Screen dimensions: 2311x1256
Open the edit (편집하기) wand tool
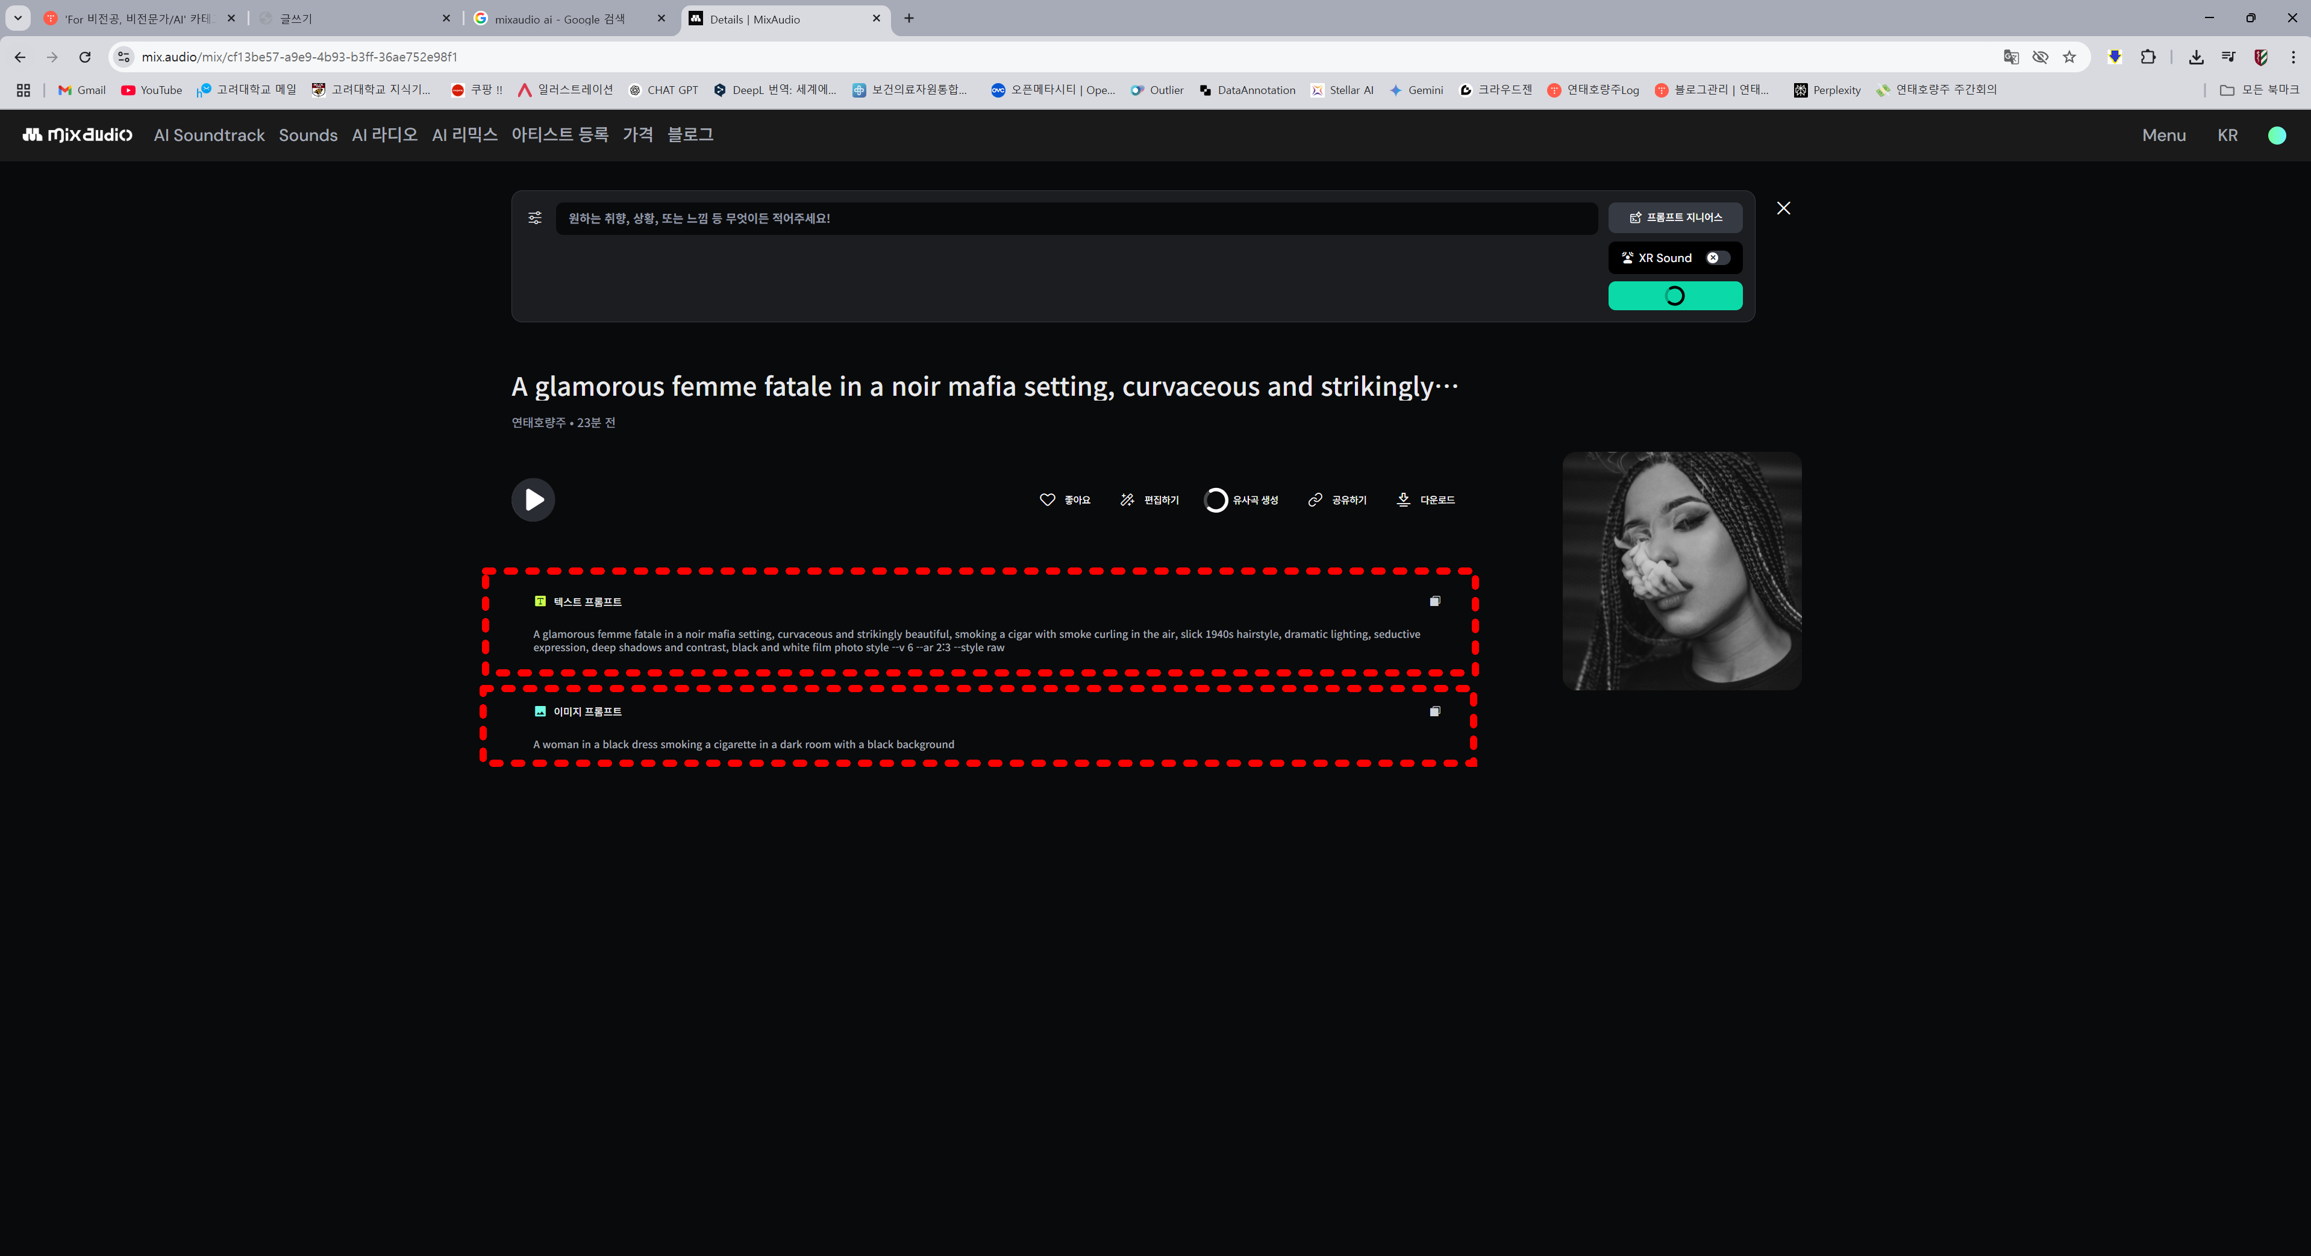(1127, 500)
